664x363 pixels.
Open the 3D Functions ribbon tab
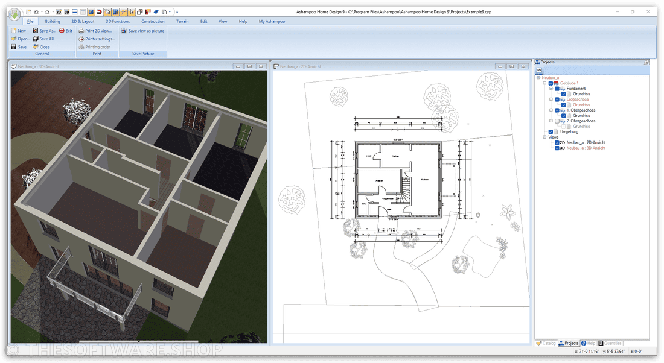click(118, 21)
